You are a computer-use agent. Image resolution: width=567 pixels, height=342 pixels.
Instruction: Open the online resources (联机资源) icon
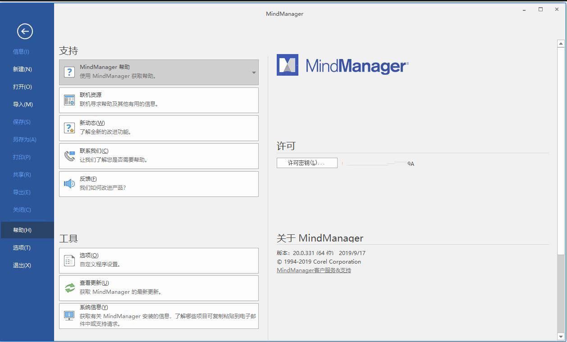pyautogui.click(x=69, y=100)
